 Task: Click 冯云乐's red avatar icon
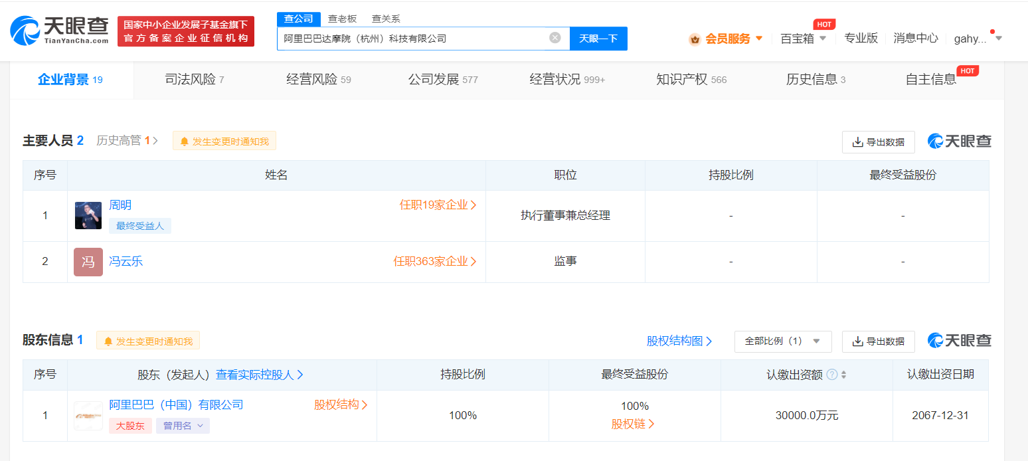(88, 262)
